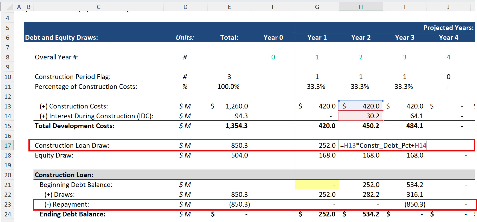Viewport: 477px width, 222px height.
Task: Click the "Year 0" heading cell
Action: 273,37
